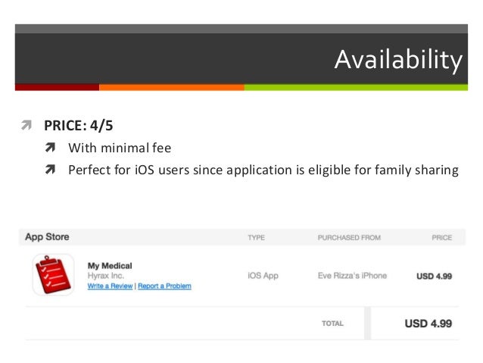This screenshot has width=483, height=363.
Task: Click the TYPE column header
Action: pyautogui.click(x=257, y=237)
